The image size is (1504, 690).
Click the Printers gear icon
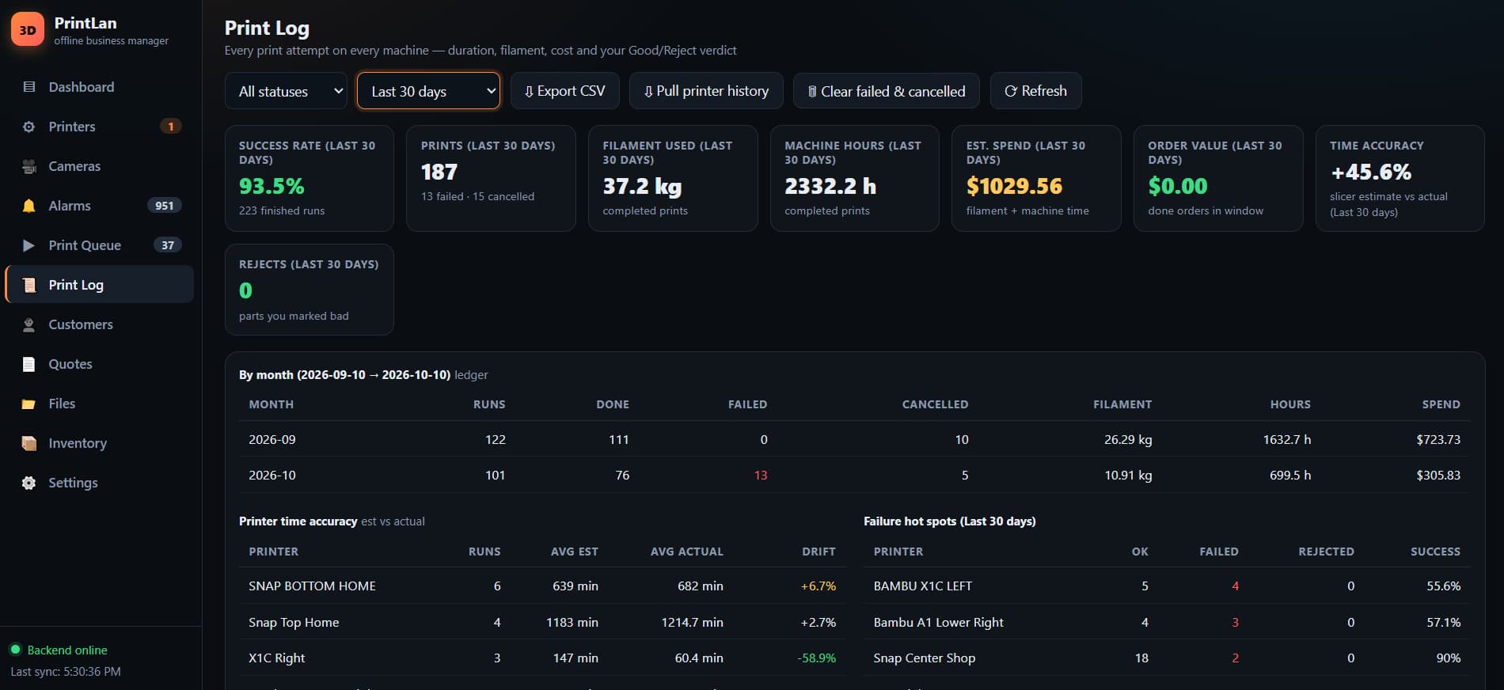click(x=29, y=127)
